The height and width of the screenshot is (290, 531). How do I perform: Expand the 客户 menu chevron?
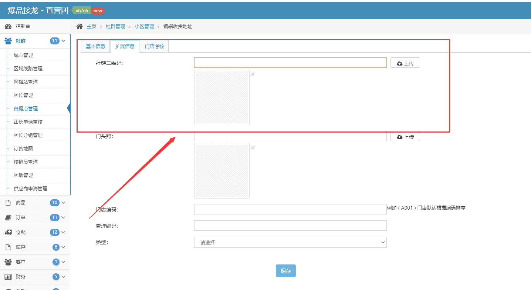63,262
